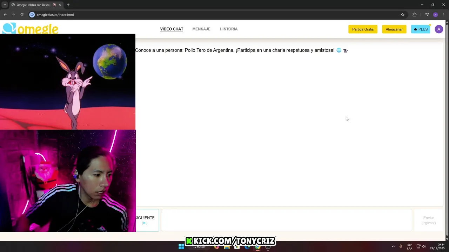The height and width of the screenshot is (252, 449).
Task: Bookmark this page with star icon
Action: [403, 15]
